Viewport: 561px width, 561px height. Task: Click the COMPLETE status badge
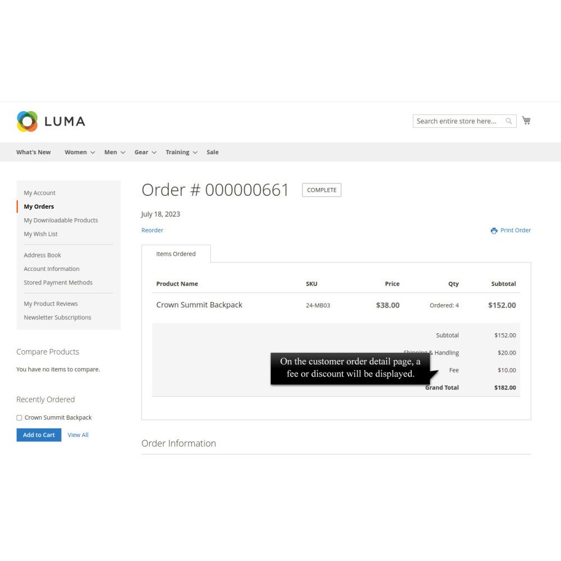click(321, 190)
